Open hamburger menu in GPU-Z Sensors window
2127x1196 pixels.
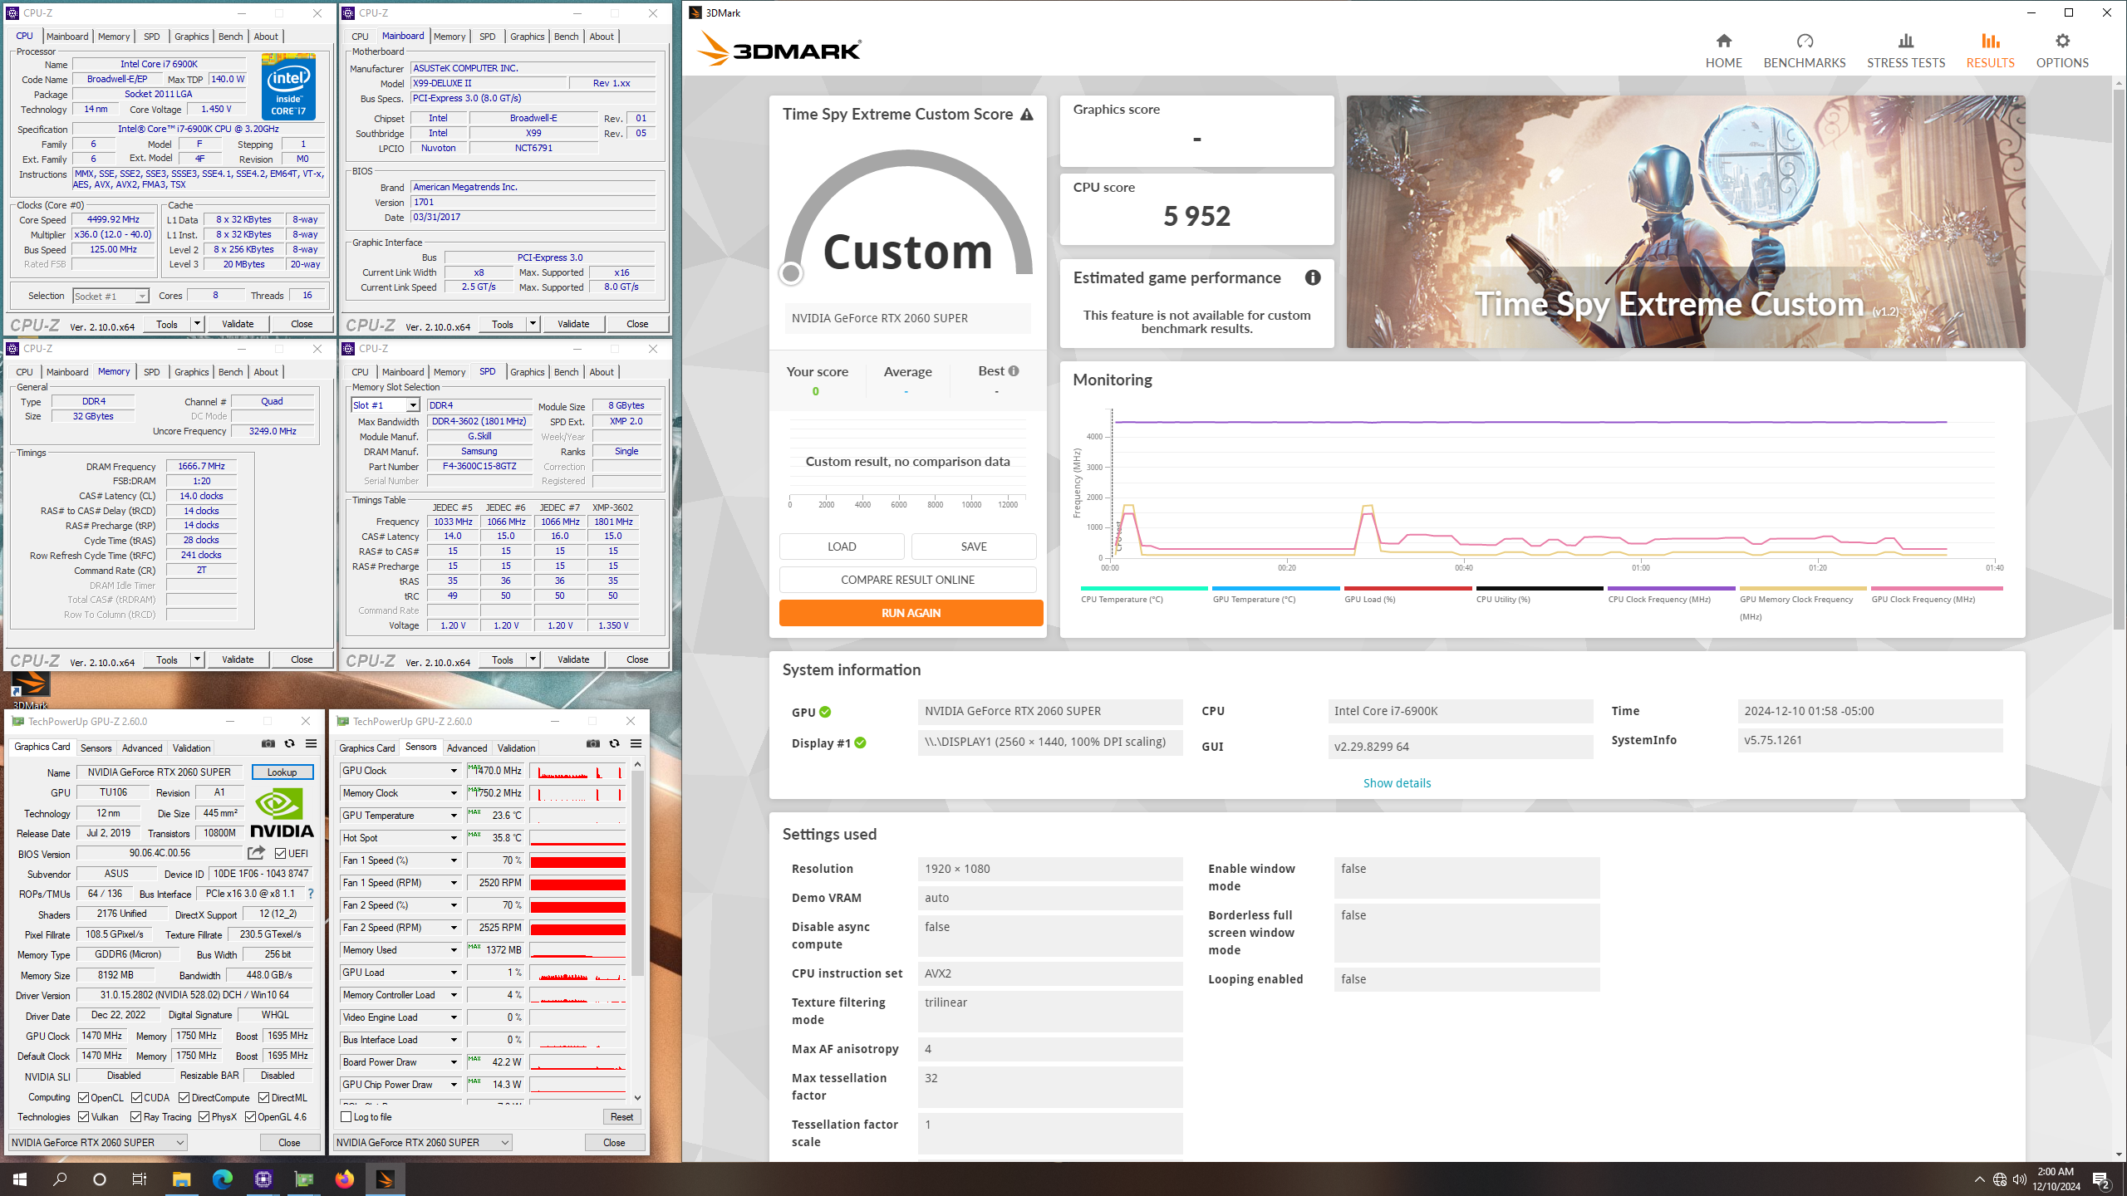(636, 743)
